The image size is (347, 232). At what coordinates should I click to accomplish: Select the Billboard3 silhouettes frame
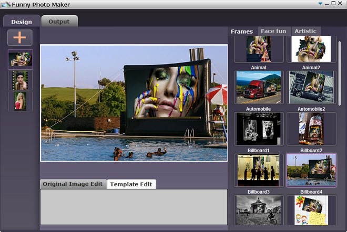click(x=259, y=170)
